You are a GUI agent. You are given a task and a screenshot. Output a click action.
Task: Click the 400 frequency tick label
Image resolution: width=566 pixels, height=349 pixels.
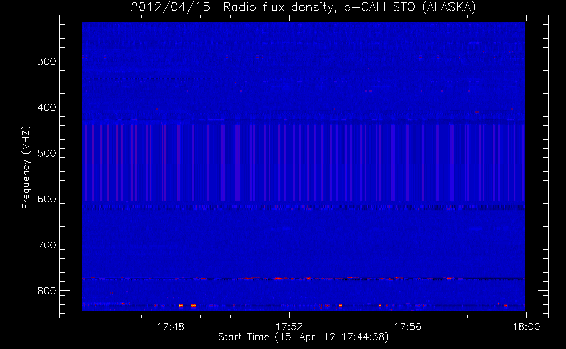click(x=47, y=107)
